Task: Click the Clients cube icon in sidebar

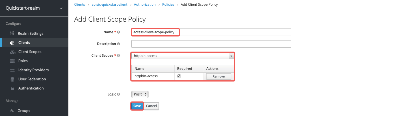Action: (x=12, y=43)
